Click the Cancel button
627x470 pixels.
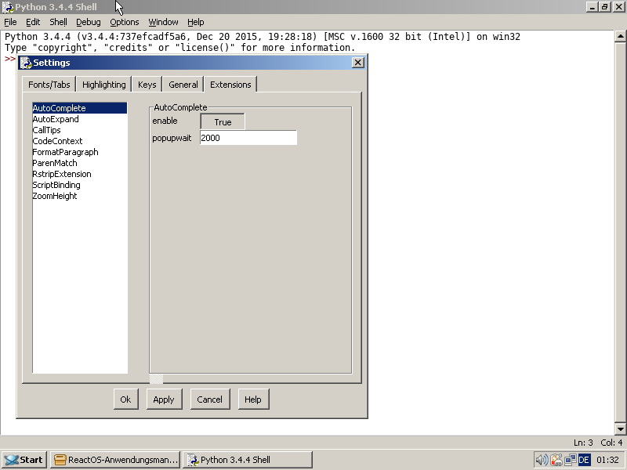coord(209,399)
